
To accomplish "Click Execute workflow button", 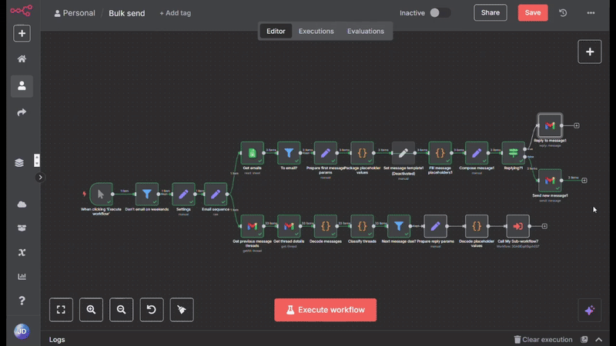I will pyautogui.click(x=325, y=310).
